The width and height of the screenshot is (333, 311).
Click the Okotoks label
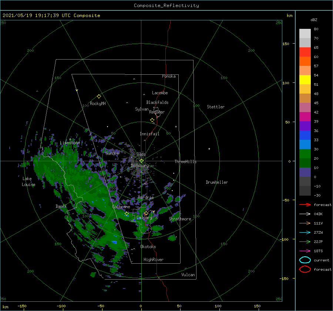click(148, 247)
